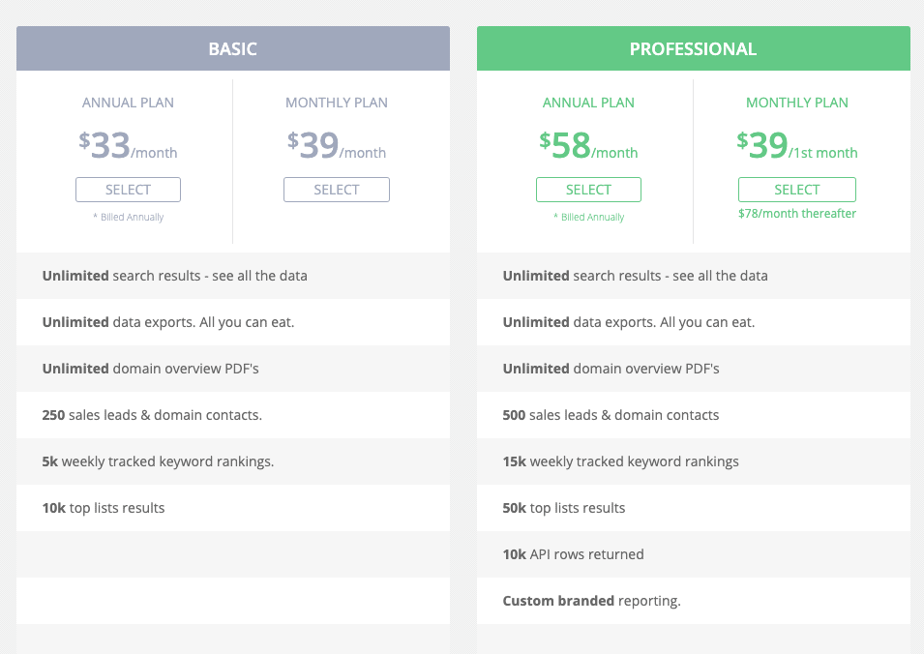Select the Basic monthly plan

337,190
